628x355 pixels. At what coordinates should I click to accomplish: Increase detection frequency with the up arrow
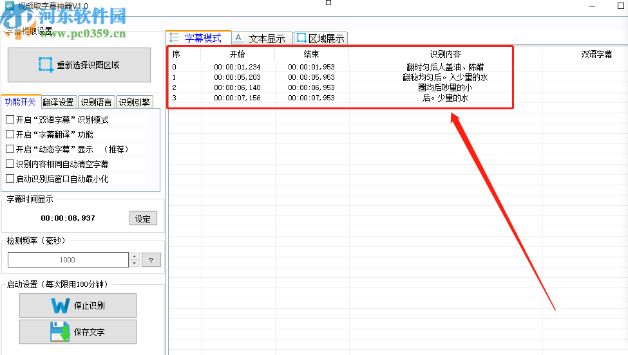[x=135, y=256]
